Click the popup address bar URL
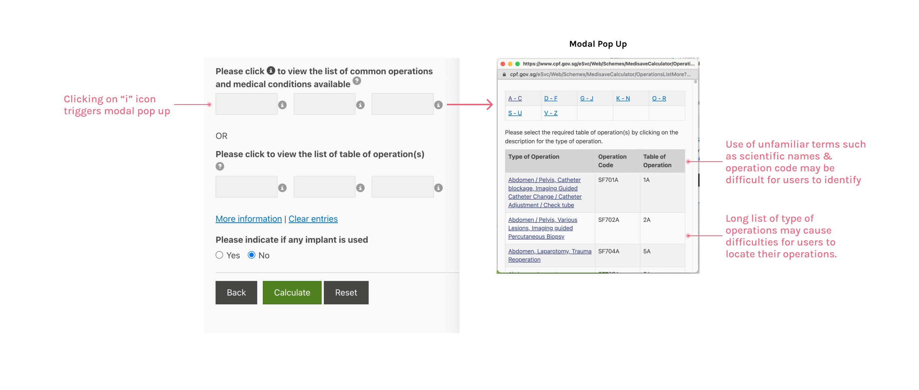This screenshot has height=390, width=919. click(600, 75)
